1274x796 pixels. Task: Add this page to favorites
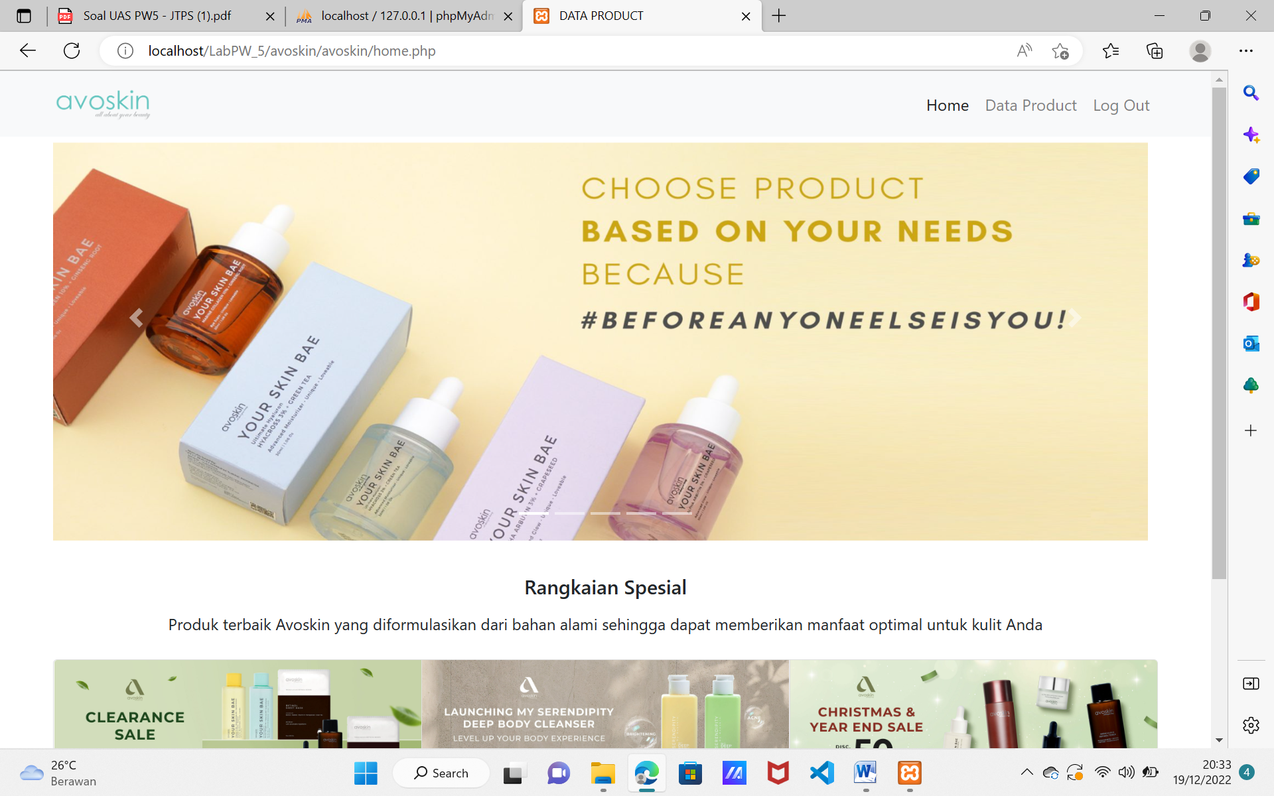tap(1060, 51)
